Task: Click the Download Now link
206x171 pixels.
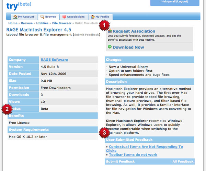Action: [x=128, y=47]
